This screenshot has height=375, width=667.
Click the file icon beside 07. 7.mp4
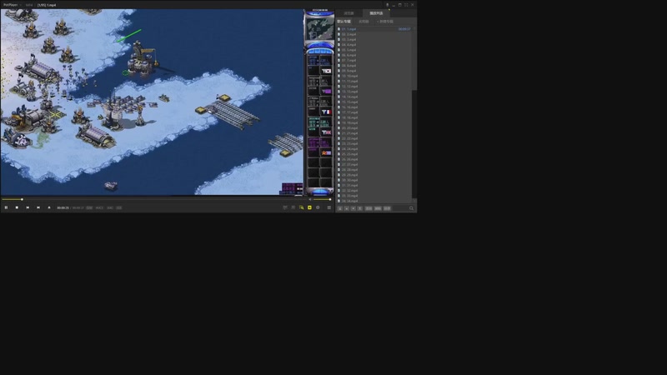(339, 60)
